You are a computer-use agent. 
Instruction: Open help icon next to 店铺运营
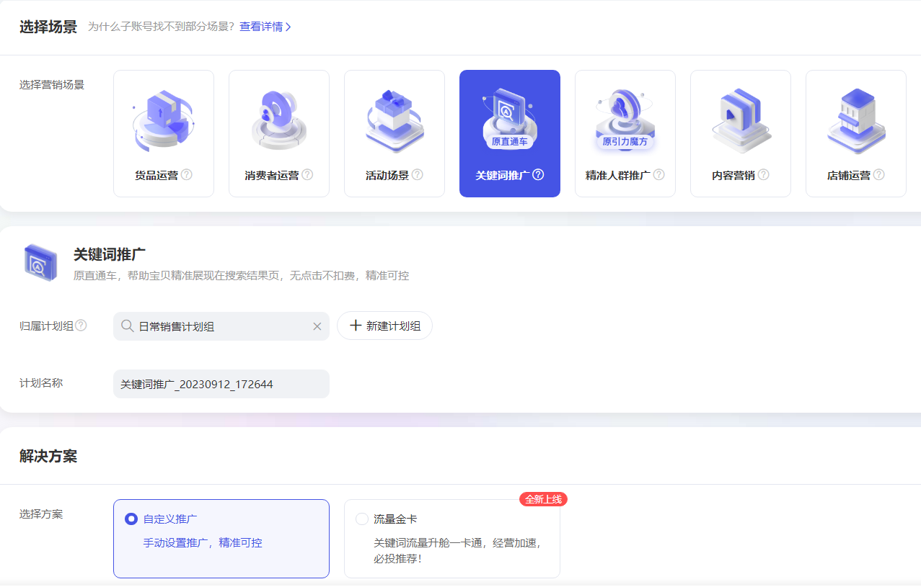tap(879, 174)
